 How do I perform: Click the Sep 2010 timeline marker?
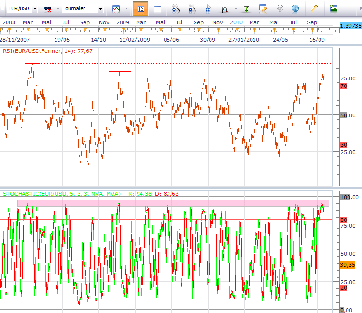click(312, 23)
